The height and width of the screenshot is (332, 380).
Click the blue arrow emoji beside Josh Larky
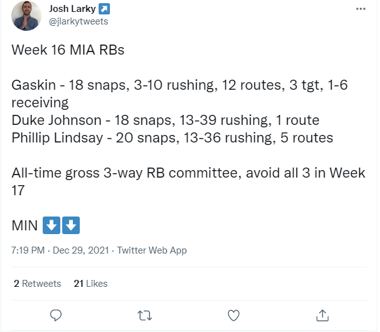coord(104,9)
